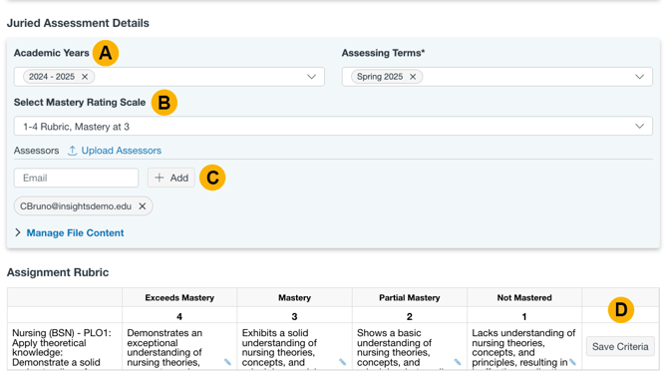
Task: Click the Upload Assessors link
Action: point(121,151)
